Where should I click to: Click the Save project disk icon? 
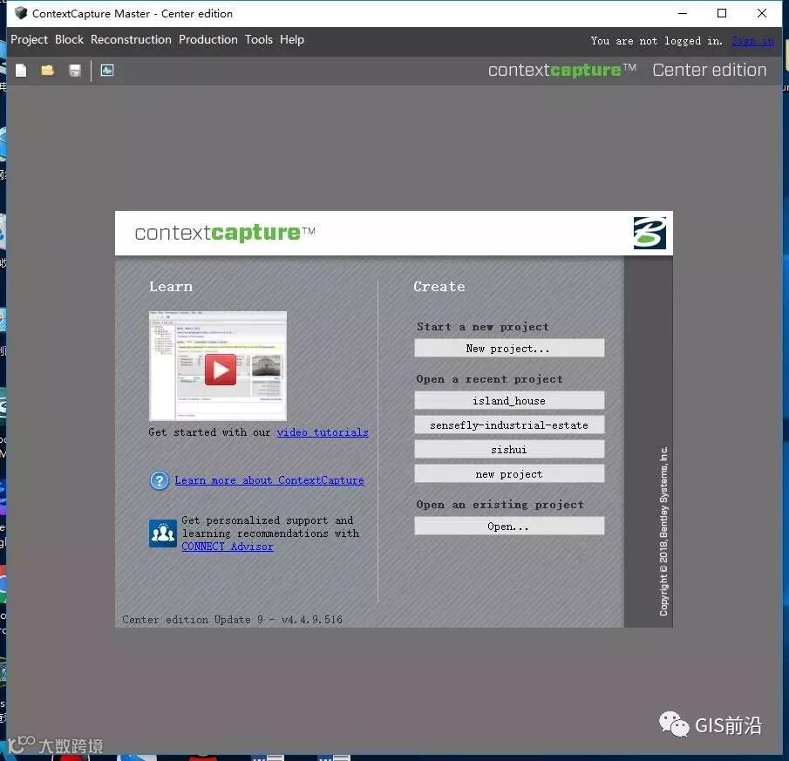coord(75,71)
